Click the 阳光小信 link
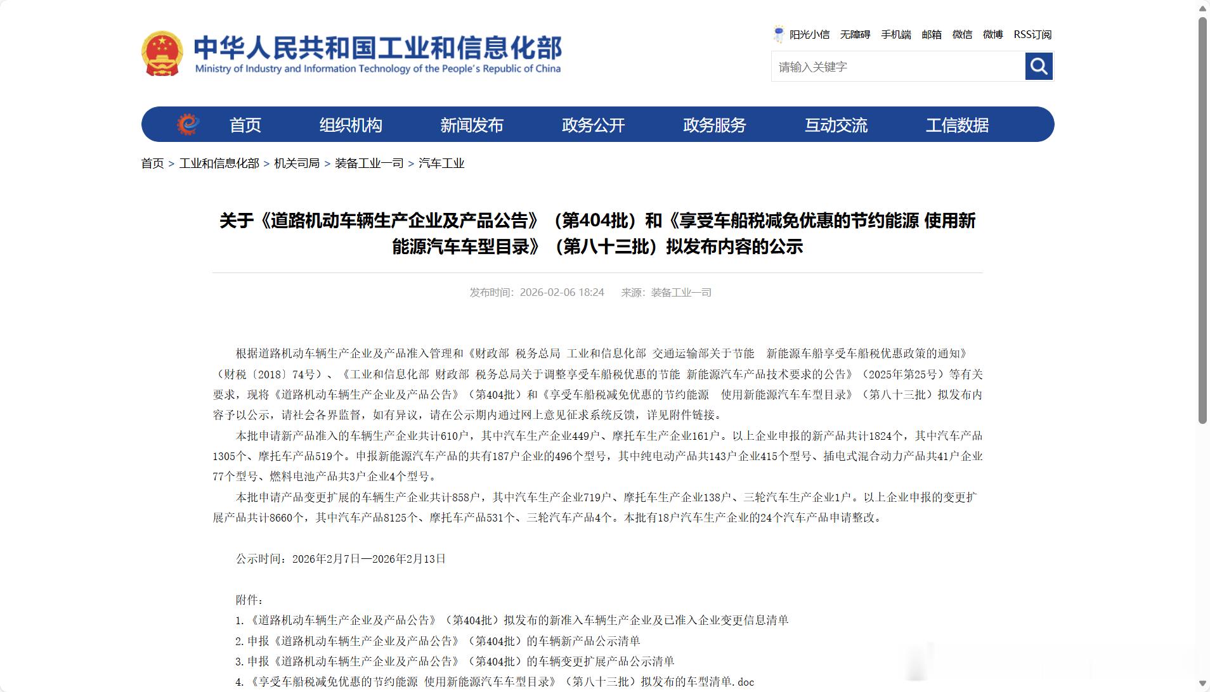The image size is (1210, 692). coord(810,34)
